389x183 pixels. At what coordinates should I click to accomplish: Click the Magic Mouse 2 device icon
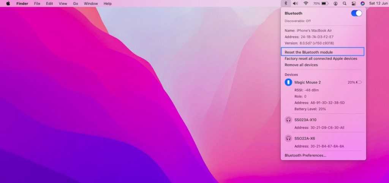pyautogui.click(x=288, y=82)
